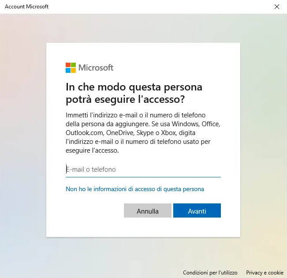
Task: Click the red square of Microsoft logo
Action: pos(68,65)
